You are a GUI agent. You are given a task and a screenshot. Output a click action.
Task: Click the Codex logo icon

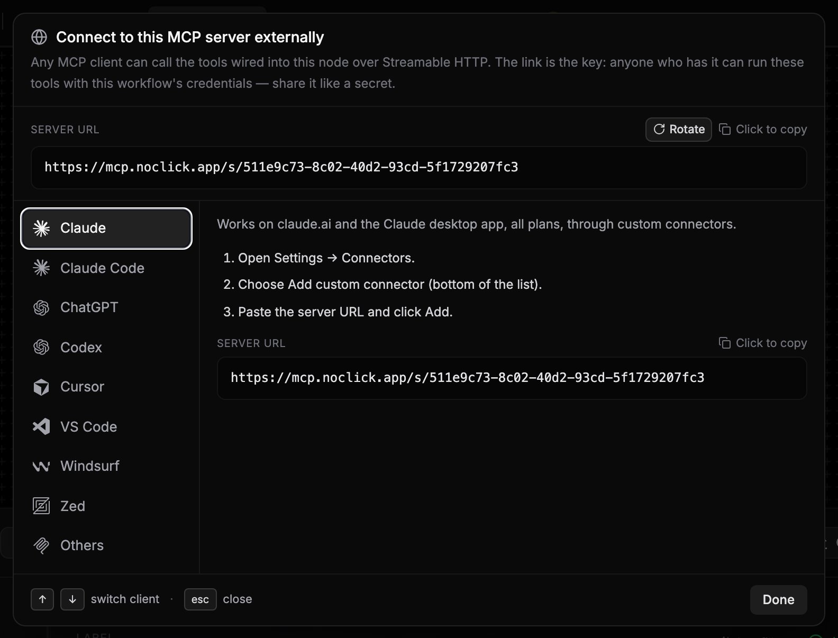coord(41,348)
